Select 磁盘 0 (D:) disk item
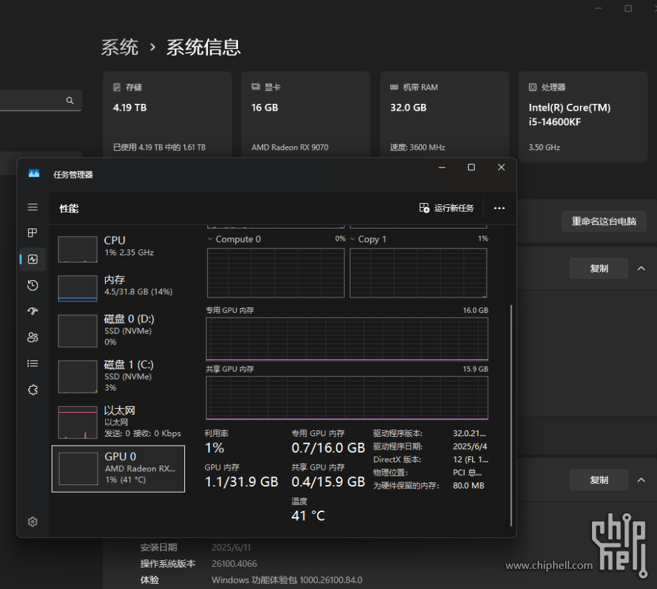This screenshot has height=589, width=657. pyautogui.click(x=118, y=330)
